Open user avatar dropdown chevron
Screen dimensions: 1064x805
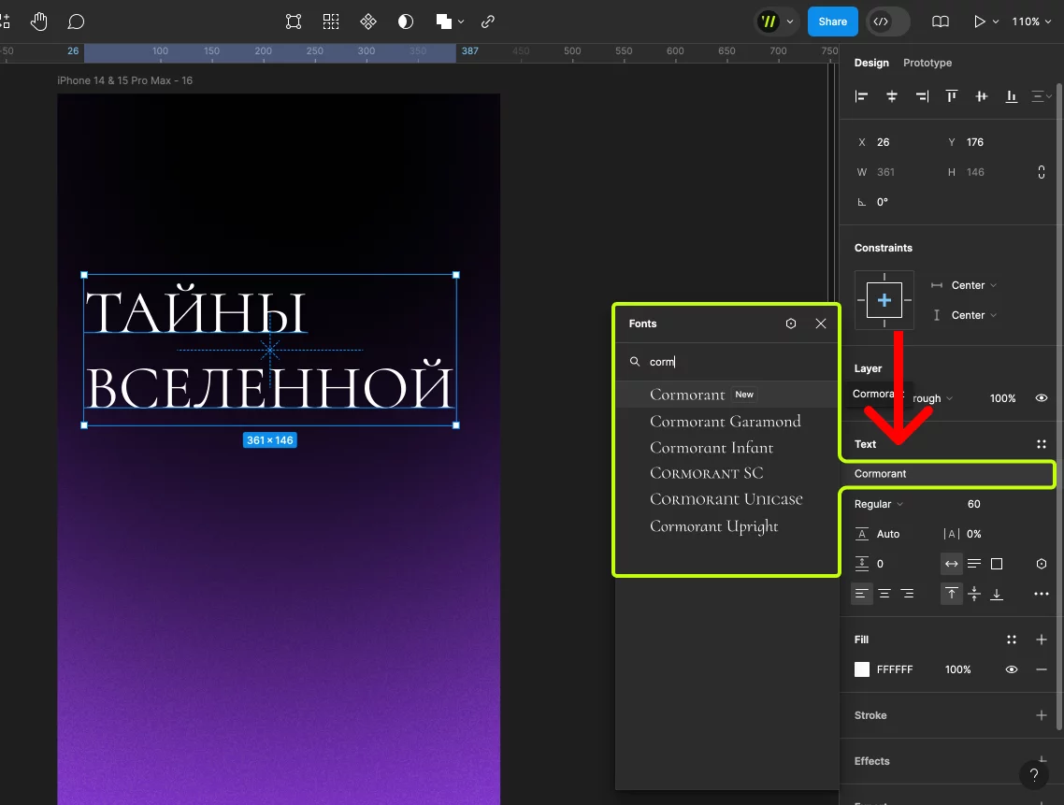click(790, 22)
